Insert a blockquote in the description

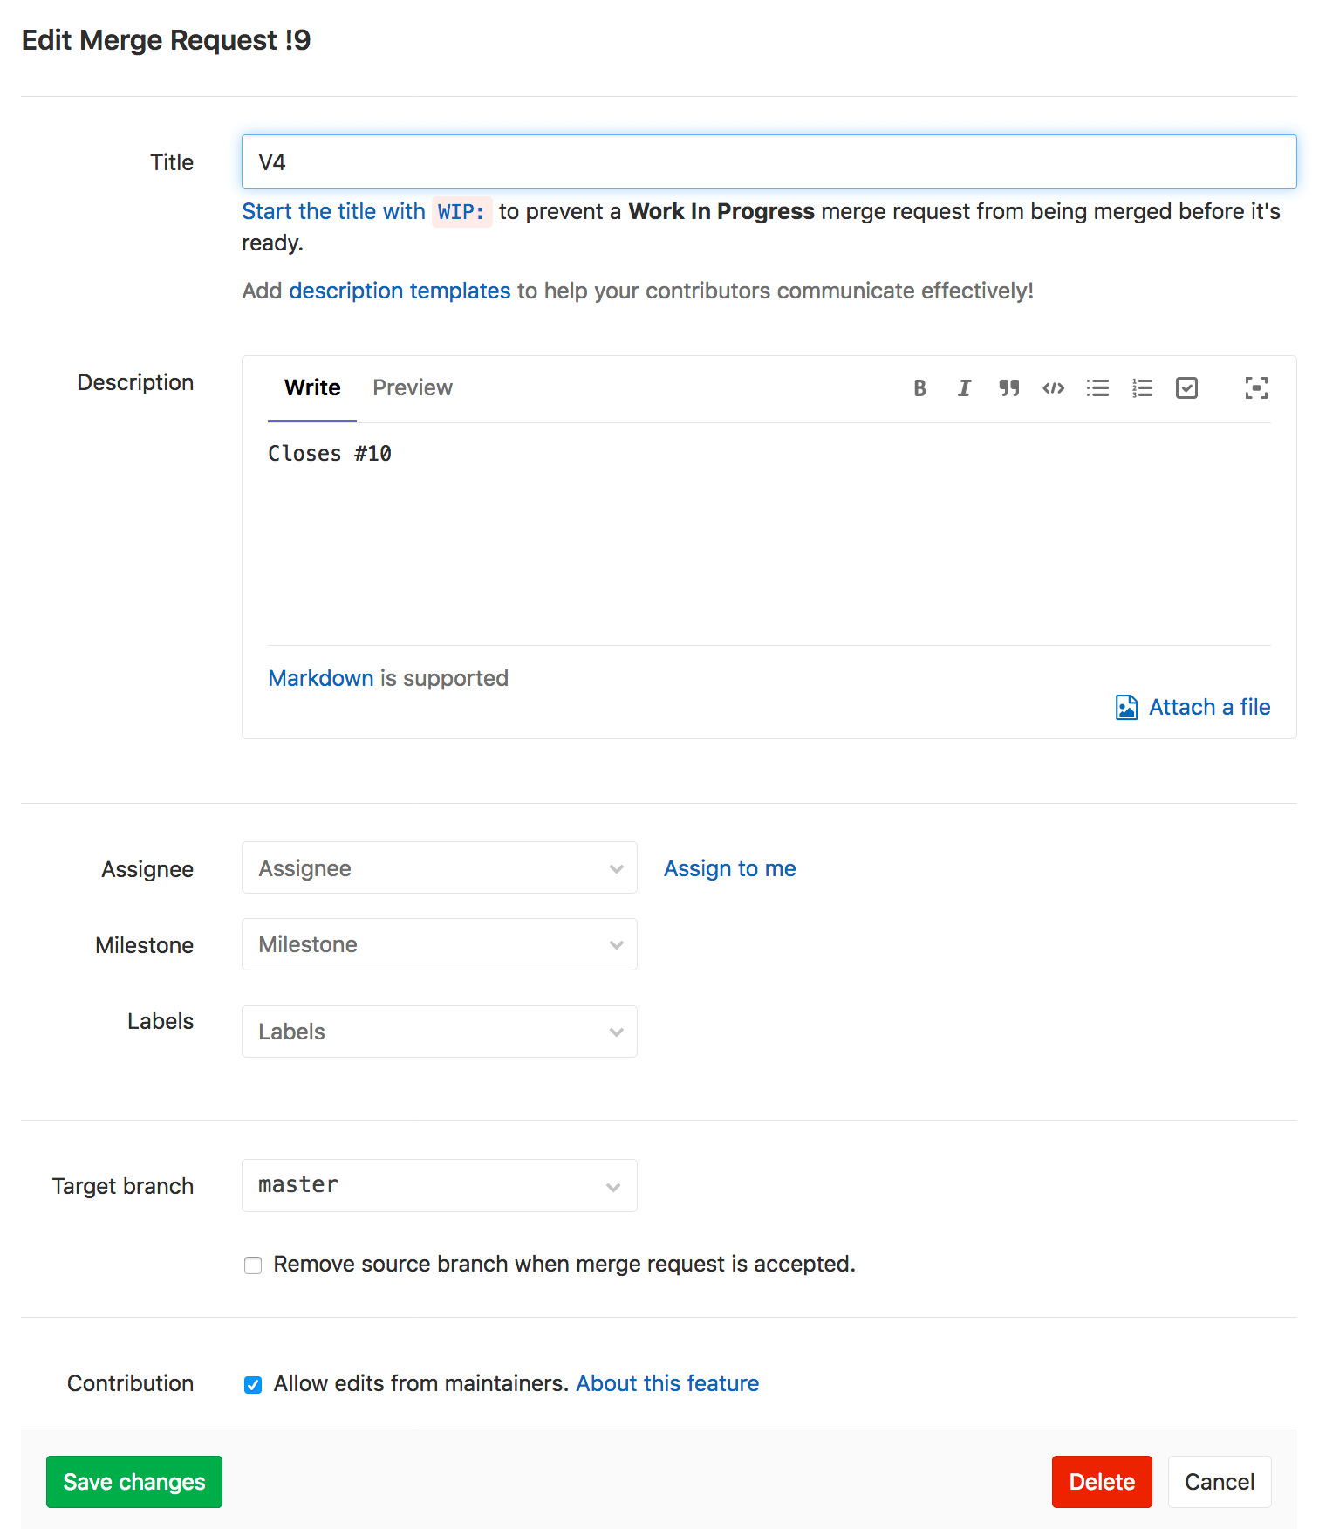point(1009,388)
